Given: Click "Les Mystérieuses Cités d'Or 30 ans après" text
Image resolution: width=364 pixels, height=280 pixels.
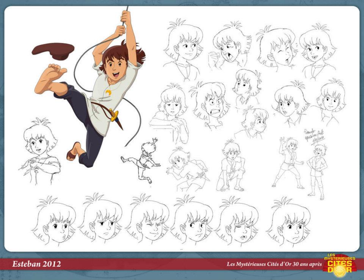Looking at the screenshot, I should point(274,264).
